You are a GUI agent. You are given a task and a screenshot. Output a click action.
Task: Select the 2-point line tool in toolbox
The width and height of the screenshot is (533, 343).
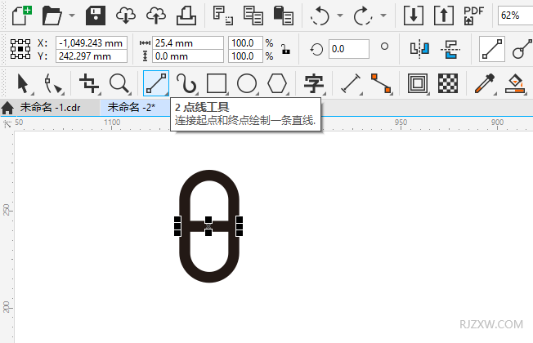[x=156, y=83]
